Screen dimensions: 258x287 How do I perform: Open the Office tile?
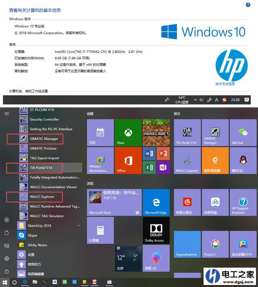tap(128, 160)
